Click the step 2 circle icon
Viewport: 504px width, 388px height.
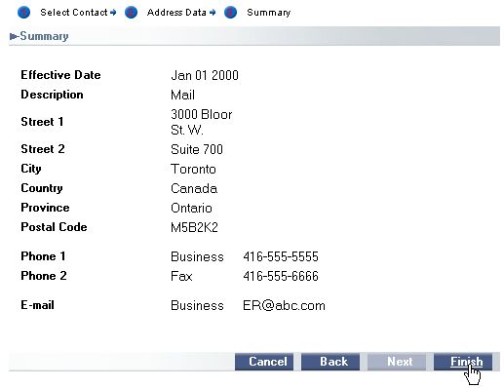coord(131,13)
